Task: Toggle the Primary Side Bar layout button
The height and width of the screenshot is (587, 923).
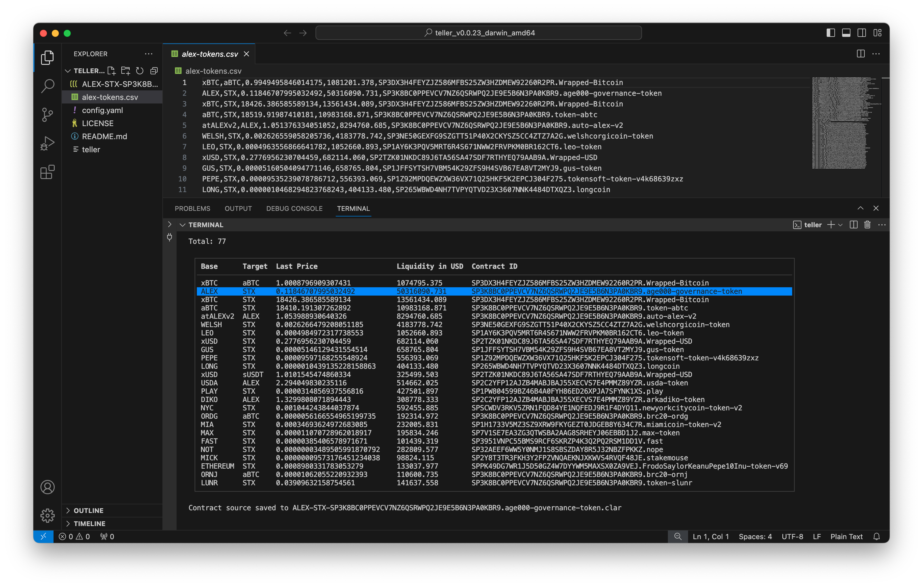Action: coord(831,33)
